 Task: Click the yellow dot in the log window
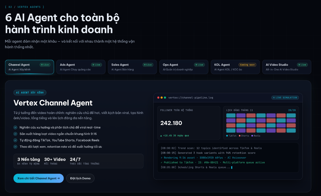click(161, 98)
